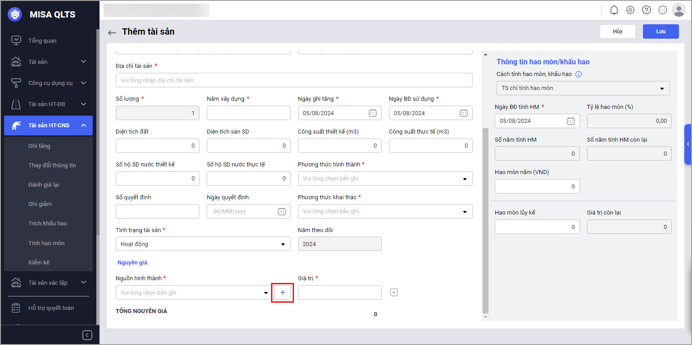Click the add row icon beside Giá trị
Viewport: 692px width, 345px height.
coord(394,293)
